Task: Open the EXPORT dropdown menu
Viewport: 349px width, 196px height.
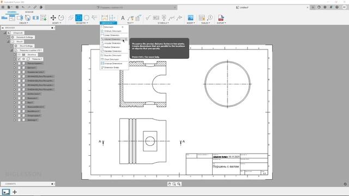Action: click(x=221, y=23)
